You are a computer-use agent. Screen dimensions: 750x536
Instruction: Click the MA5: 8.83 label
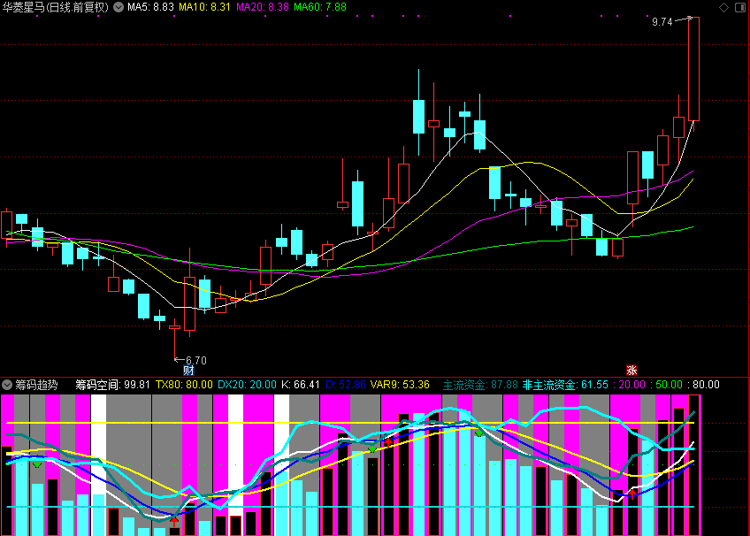(150, 7)
